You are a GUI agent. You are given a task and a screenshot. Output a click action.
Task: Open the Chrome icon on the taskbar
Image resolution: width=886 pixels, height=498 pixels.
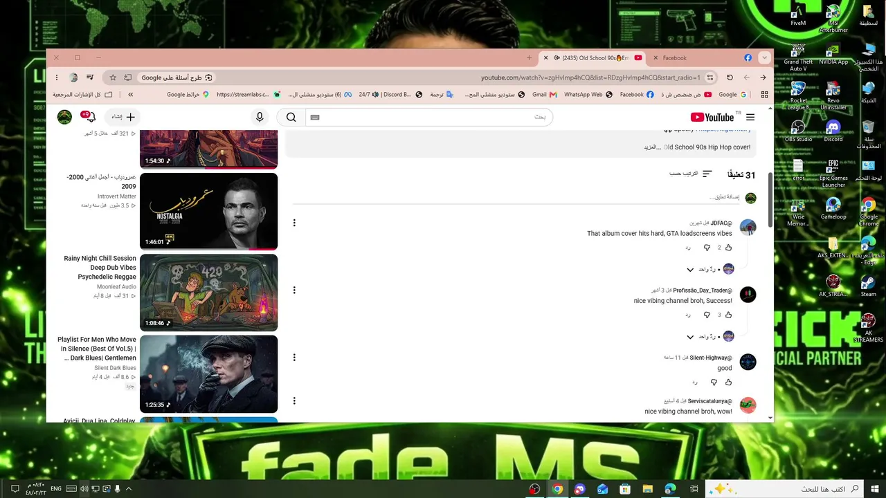pyautogui.click(x=557, y=489)
